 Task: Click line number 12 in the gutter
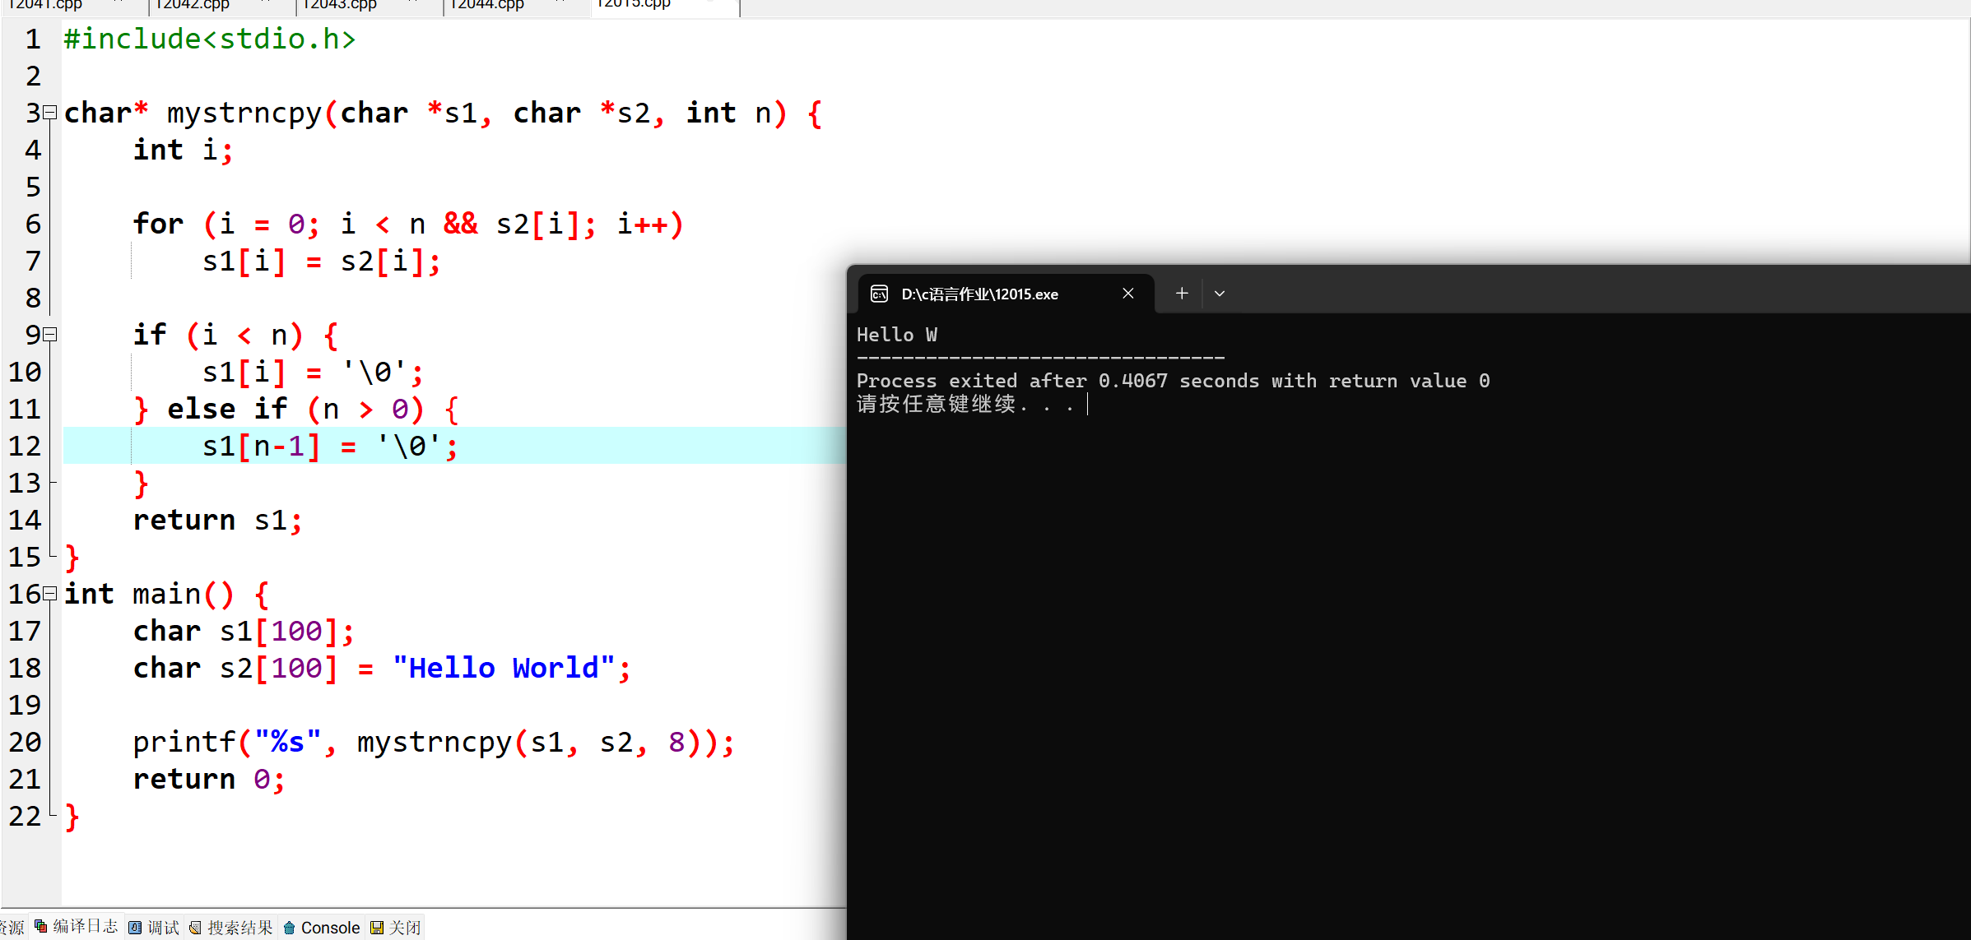25,446
